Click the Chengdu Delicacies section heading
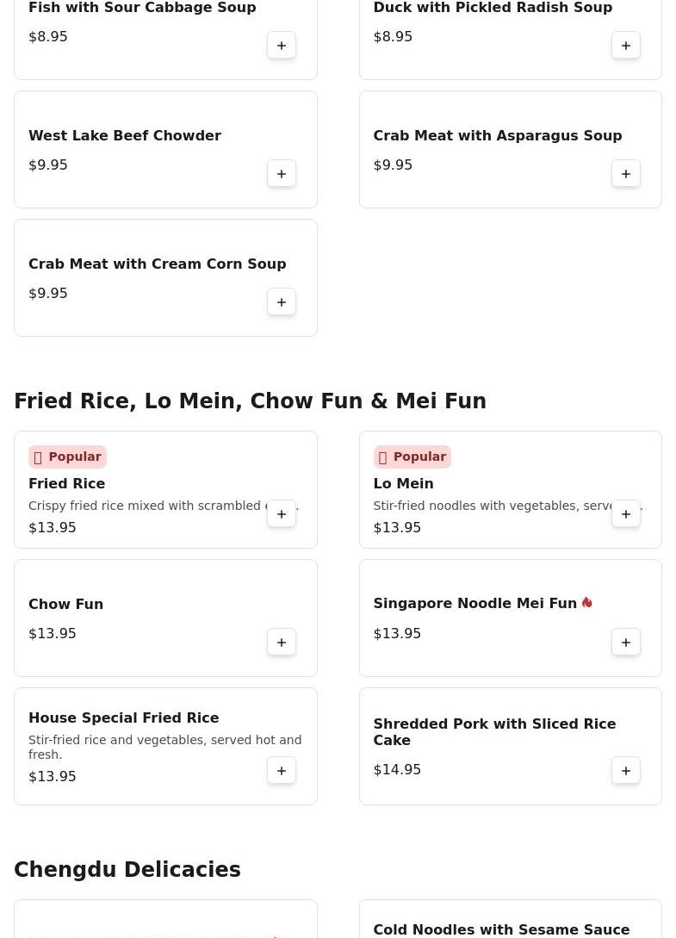This screenshot has height=938, width=676. pos(127,870)
